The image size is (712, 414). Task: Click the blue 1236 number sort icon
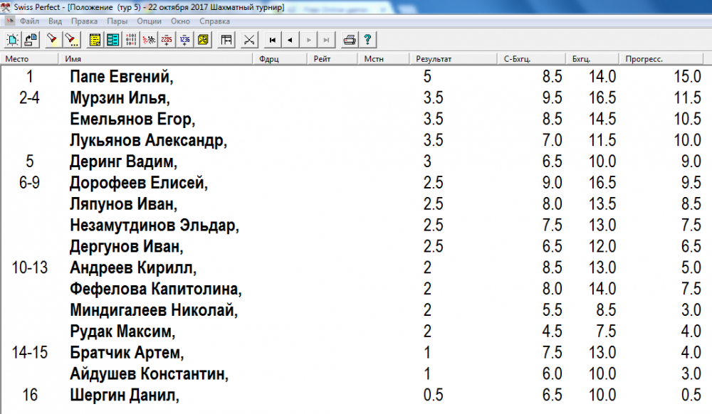pyautogui.click(x=185, y=40)
